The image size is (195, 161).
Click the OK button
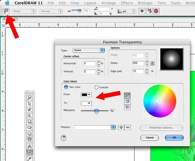coord(174,138)
